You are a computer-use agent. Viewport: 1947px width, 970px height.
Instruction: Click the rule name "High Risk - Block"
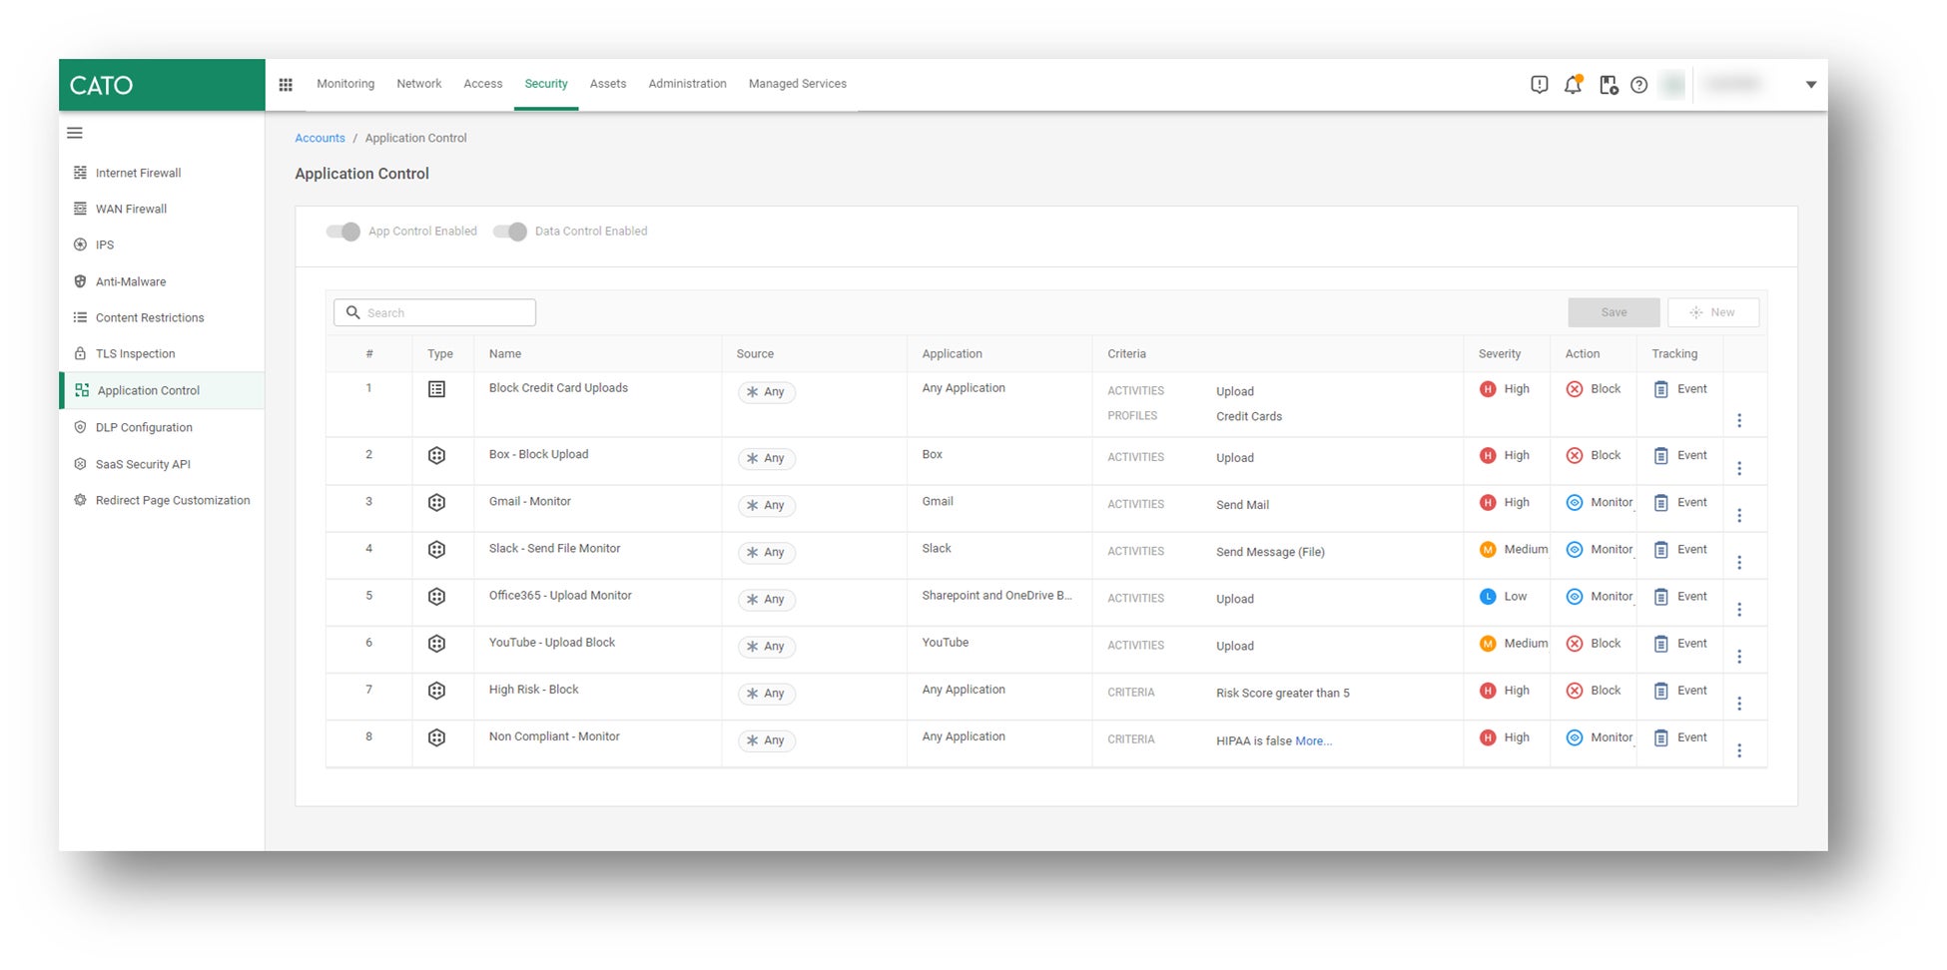coord(533,690)
